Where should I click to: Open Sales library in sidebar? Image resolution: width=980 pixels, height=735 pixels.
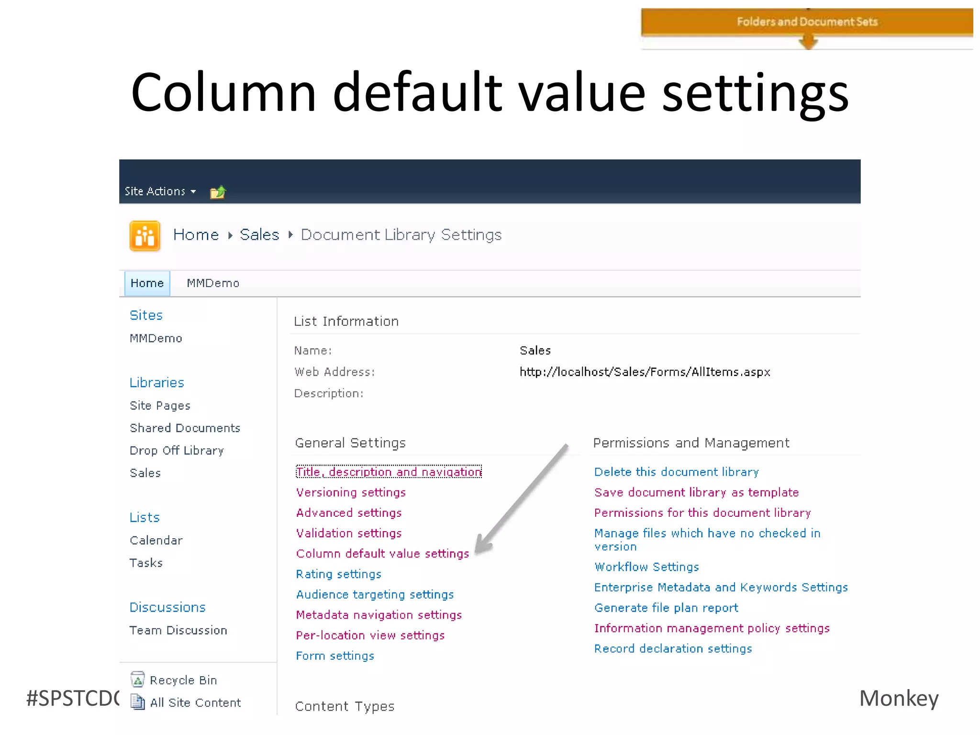[x=145, y=473]
